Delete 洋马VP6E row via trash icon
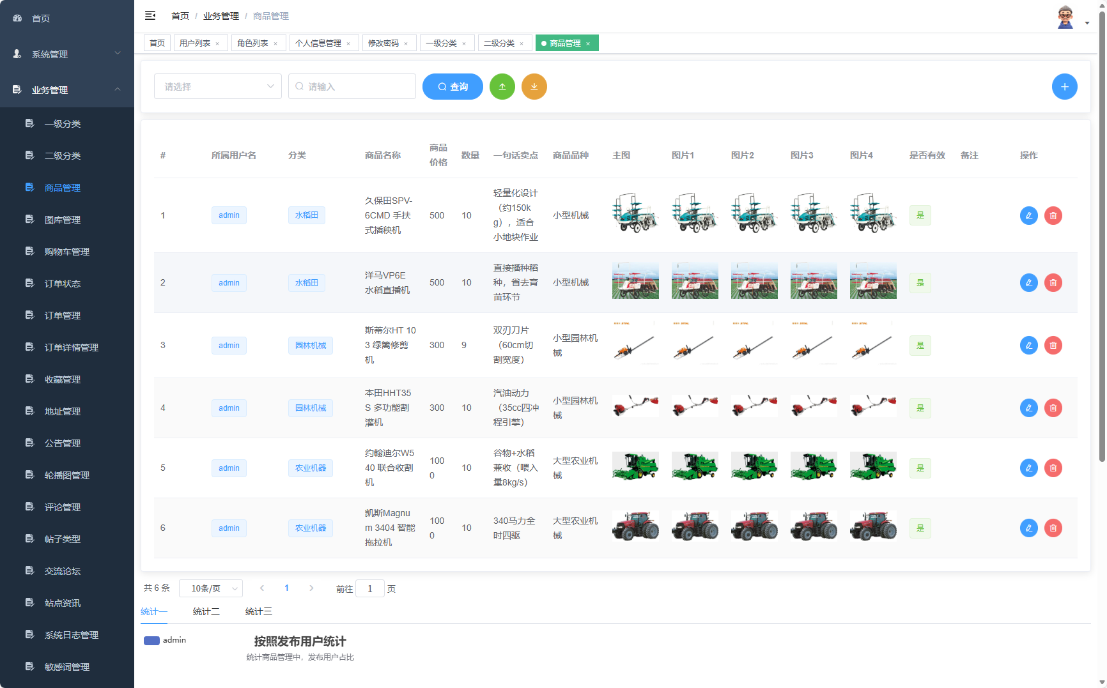Image resolution: width=1107 pixels, height=688 pixels. (x=1053, y=282)
